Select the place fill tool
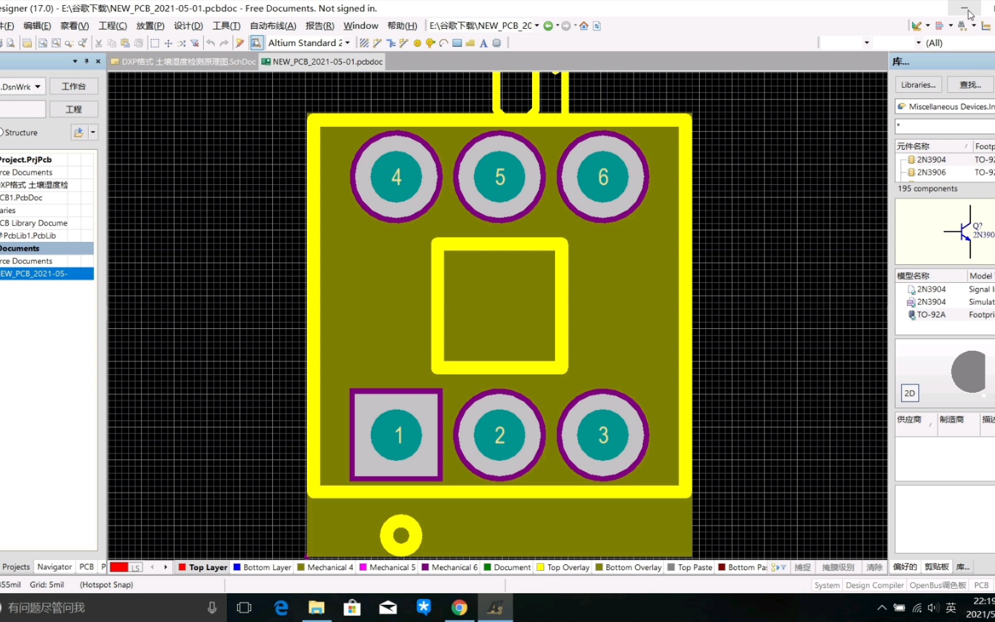Image resolution: width=995 pixels, height=622 pixels. 456,43
